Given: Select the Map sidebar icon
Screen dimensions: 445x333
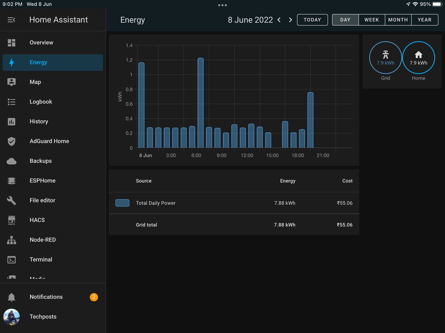Looking at the screenshot, I should (11, 82).
